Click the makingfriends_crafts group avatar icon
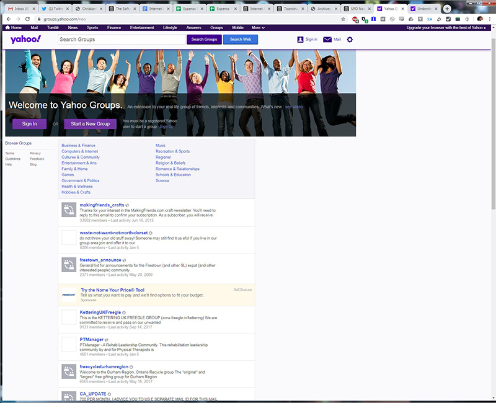Viewport: 496px width, 403px height. click(x=68, y=210)
